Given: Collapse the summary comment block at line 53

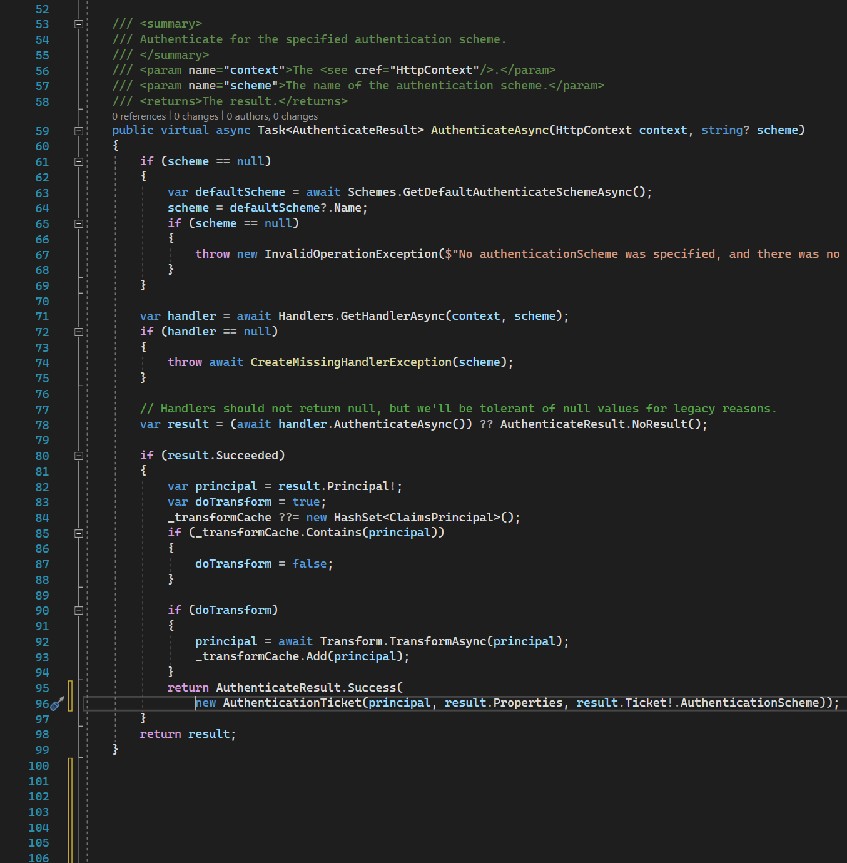Looking at the screenshot, I should pos(79,24).
